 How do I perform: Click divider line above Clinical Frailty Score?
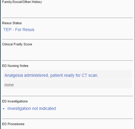(67, 39)
